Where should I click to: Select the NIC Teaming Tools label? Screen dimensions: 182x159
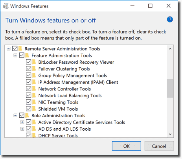click(58, 102)
